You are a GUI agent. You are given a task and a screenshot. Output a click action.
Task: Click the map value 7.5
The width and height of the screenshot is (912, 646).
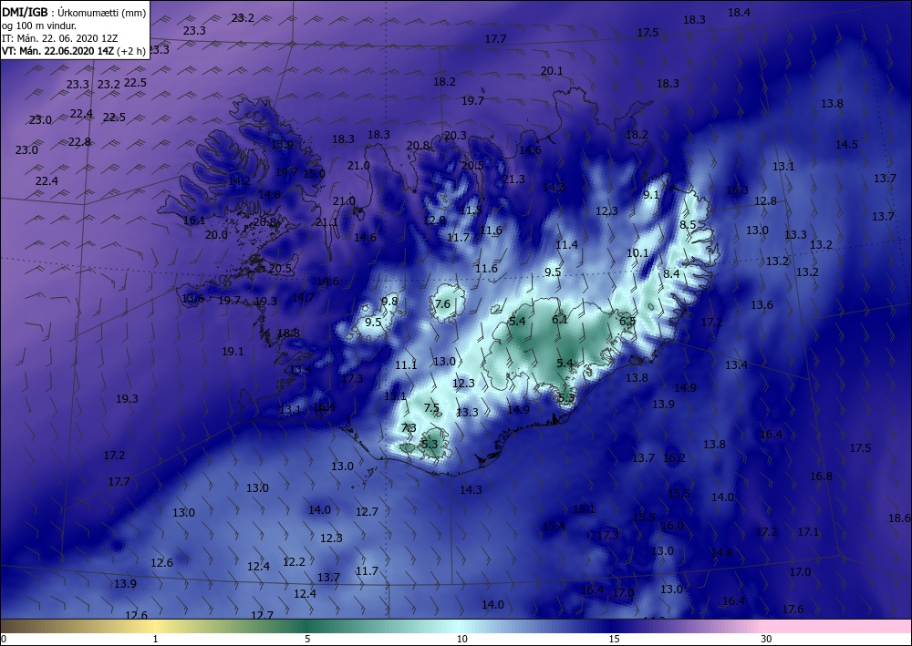(431, 407)
